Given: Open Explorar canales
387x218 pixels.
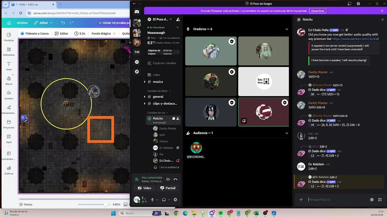Looking at the screenshot, I should pyautogui.click(x=163, y=63).
